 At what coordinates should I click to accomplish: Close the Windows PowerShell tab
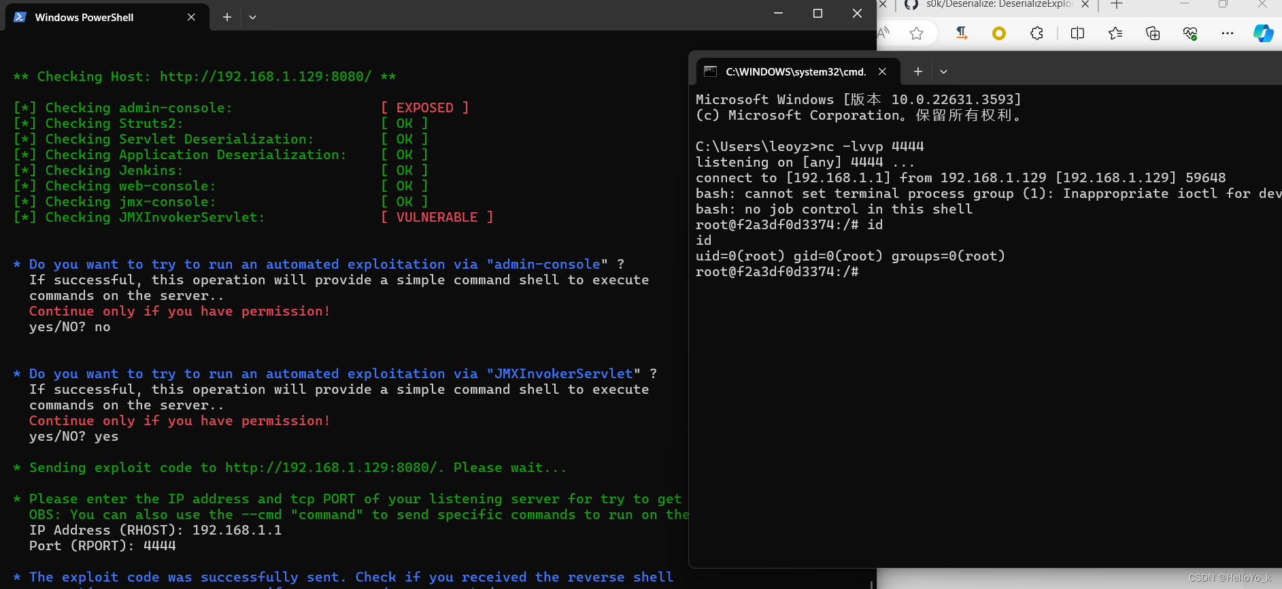pos(191,17)
